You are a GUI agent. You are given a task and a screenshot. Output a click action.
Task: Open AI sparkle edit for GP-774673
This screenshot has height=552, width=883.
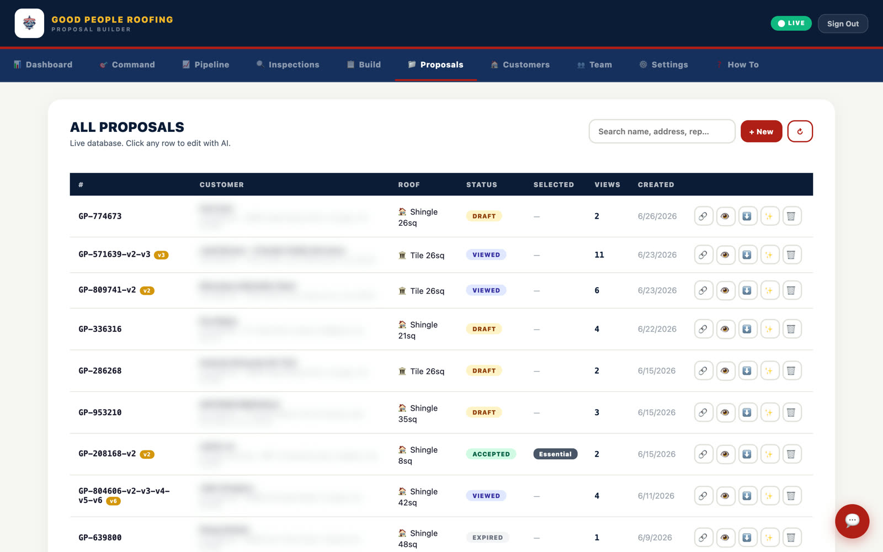coord(769,216)
